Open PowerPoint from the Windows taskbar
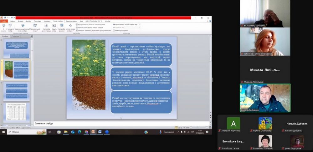Viewport: 313px width, 152px height. [93, 132]
